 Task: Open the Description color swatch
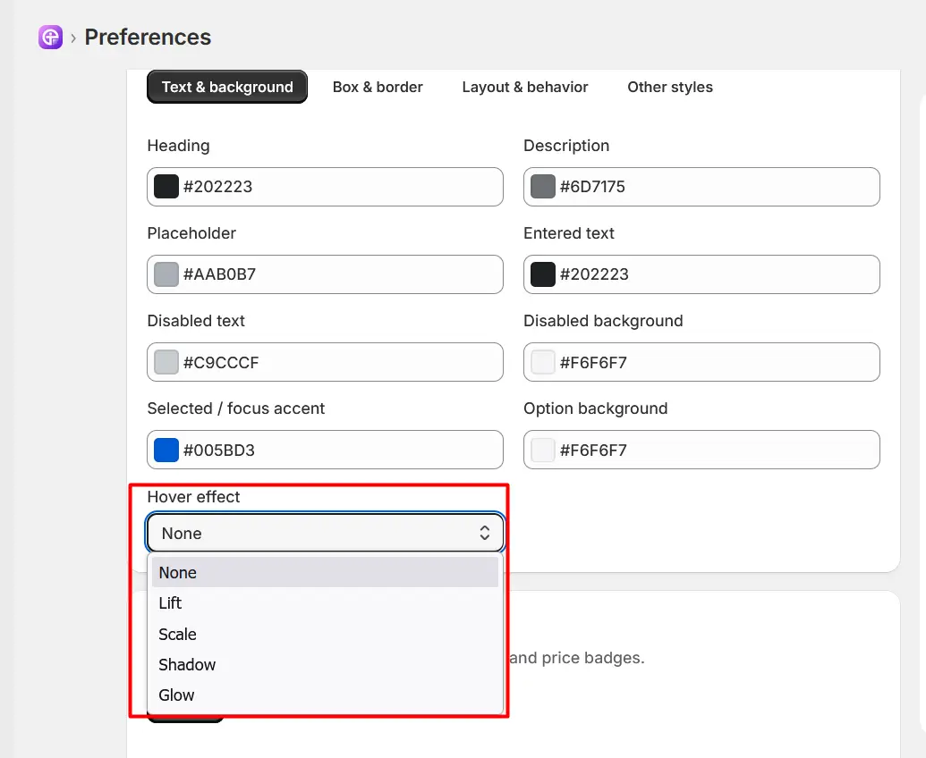tap(543, 187)
